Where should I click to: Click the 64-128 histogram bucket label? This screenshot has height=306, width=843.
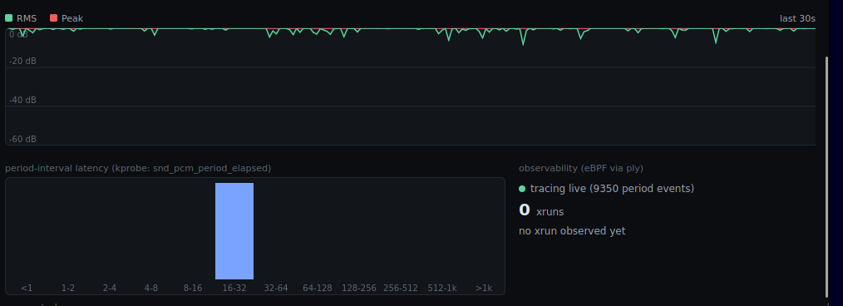(x=318, y=289)
